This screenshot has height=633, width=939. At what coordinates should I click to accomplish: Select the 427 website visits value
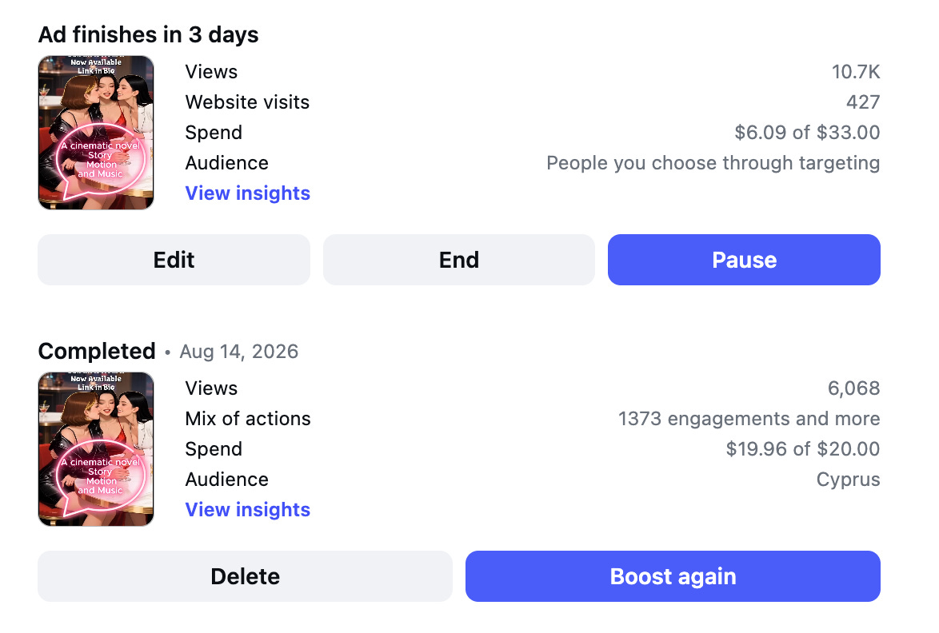click(x=863, y=102)
